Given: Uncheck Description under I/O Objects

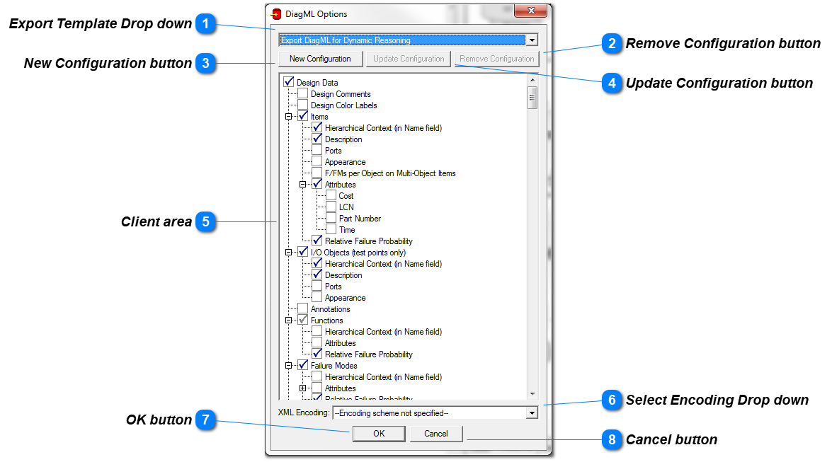Looking at the screenshot, I should tap(317, 275).
